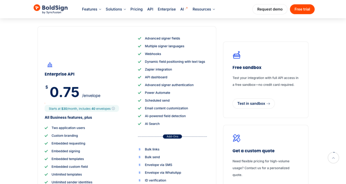Viewport: 346px width, 184px height.
Task: Click the info icon beside 40 envelopes
Action: click(113, 109)
